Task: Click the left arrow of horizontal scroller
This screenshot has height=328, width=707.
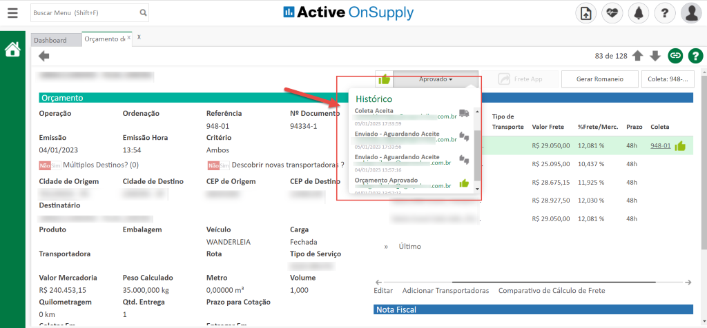Action: click(x=378, y=282)
